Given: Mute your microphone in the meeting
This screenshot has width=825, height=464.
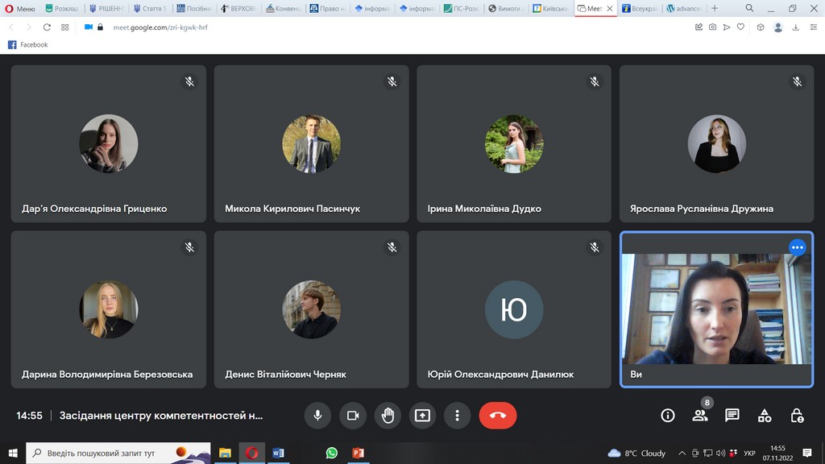Looking at the screenshot, I should coord(317,416).
